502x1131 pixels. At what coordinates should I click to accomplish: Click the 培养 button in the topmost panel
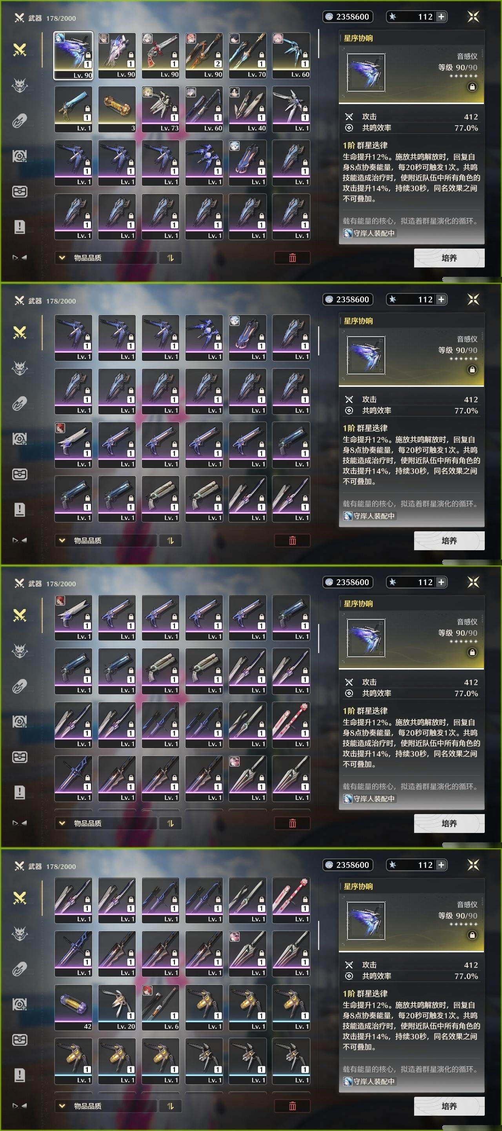(x=449, y=258)
